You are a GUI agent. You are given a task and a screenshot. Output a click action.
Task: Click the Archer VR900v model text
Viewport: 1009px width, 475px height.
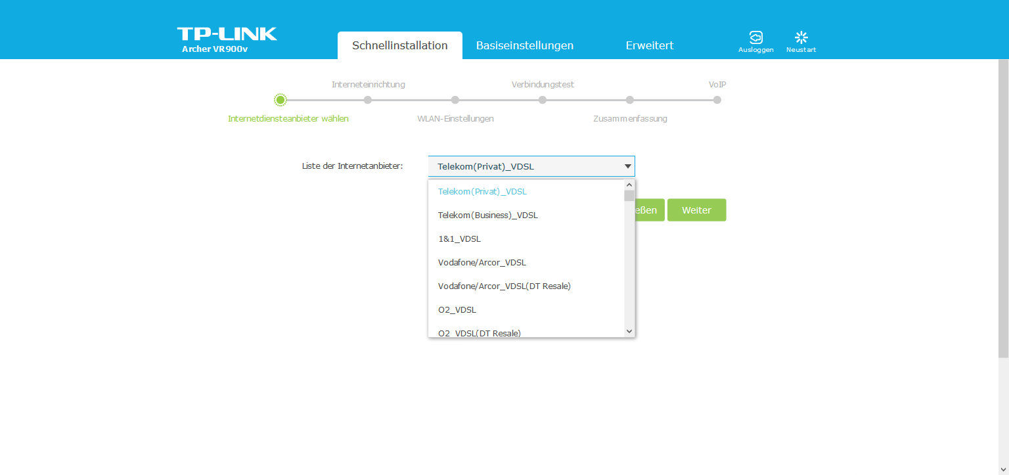(215, 49)
